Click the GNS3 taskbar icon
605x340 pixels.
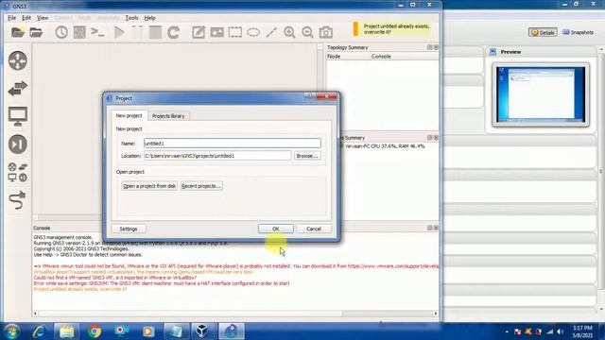[x=232, y=331]
